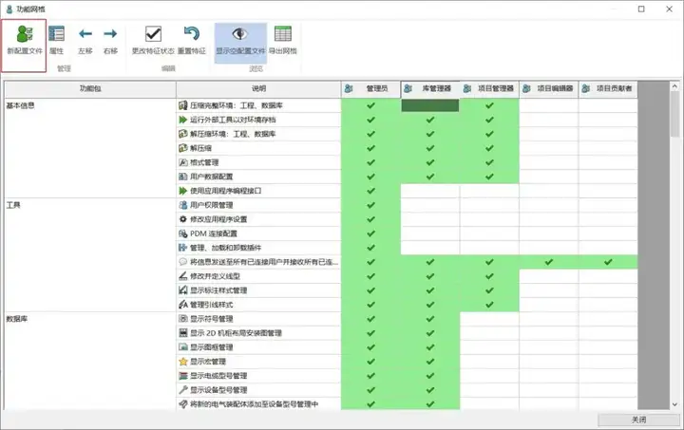
Task: Click the 左移 left arrow icon
Action: (85, 33)
